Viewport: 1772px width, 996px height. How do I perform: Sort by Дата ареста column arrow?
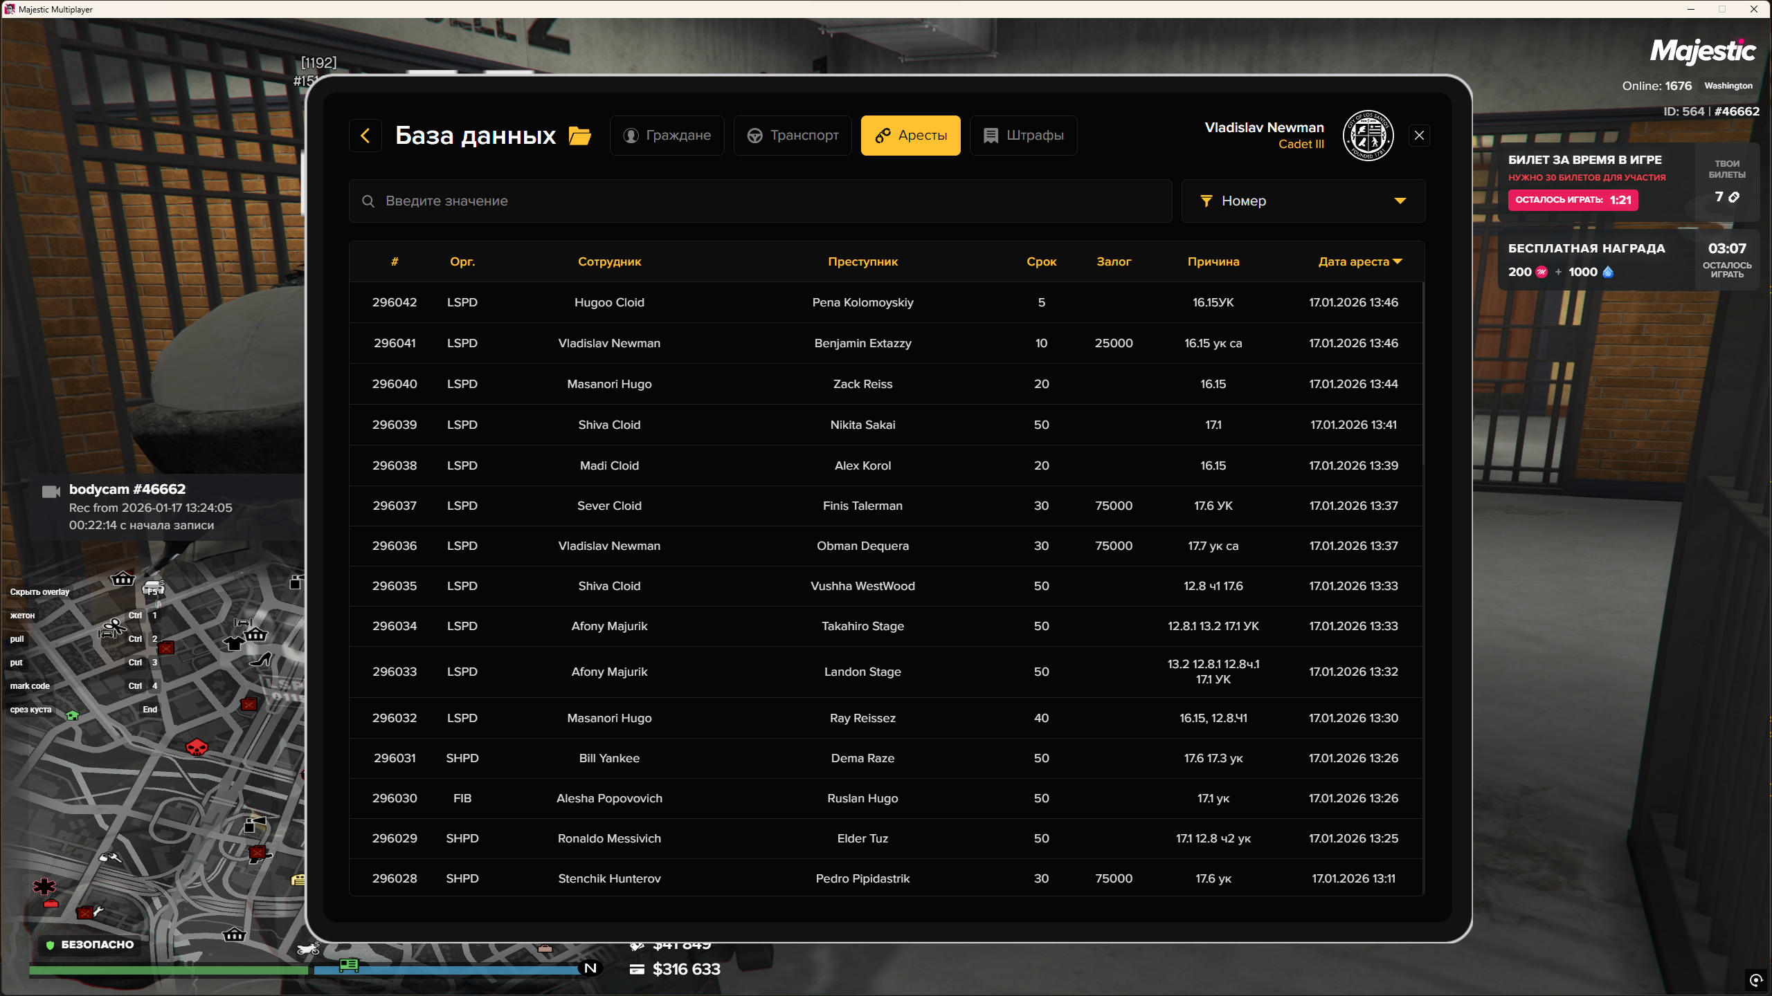(1398, 261)
